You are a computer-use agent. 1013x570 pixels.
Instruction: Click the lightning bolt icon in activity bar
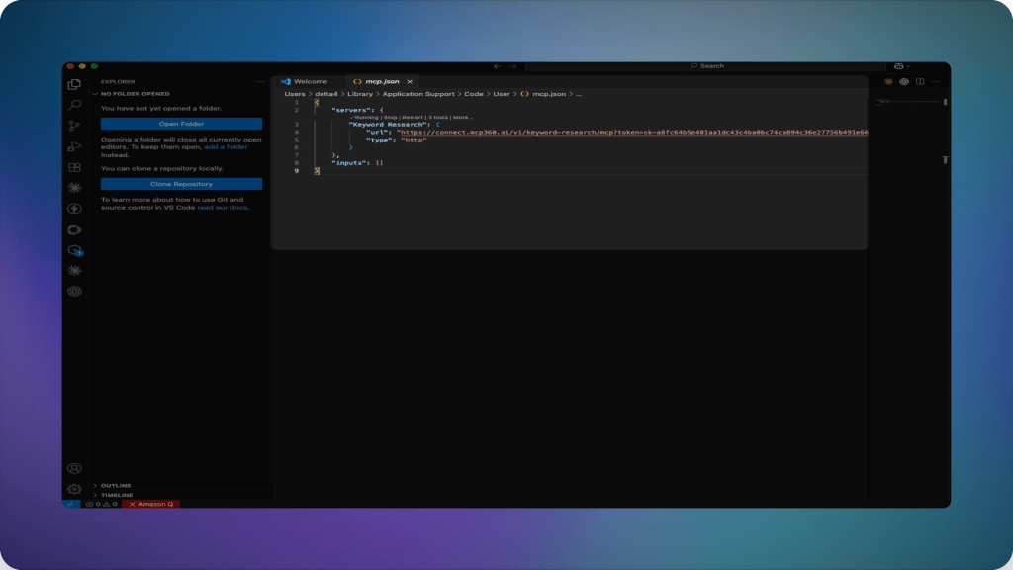pyautogui.click(x=75, y=209)
